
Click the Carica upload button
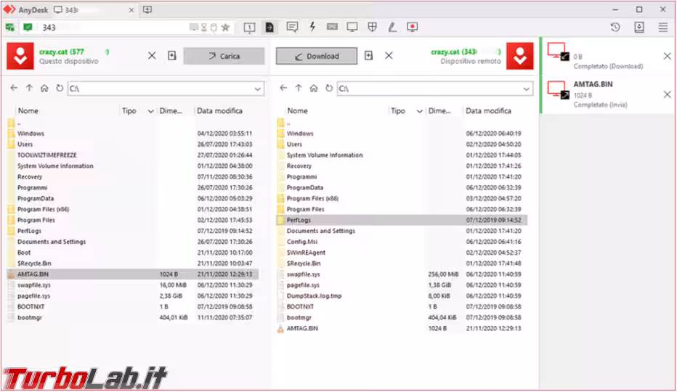point(224,56)
